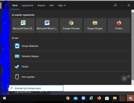Expand the Diğer dropdown
The image size is (134, 103).
pos(62,5)
